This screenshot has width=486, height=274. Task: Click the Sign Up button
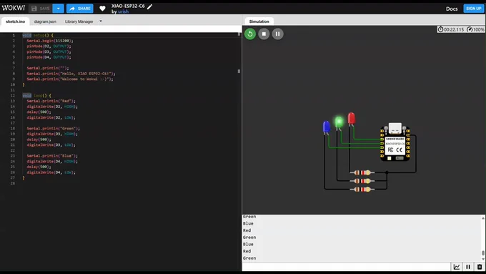pyautogui.click(x=474, y=9)
